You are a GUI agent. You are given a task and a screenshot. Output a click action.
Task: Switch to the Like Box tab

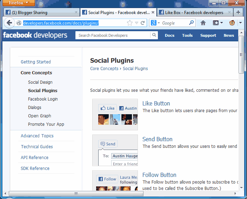coord(195,12)
